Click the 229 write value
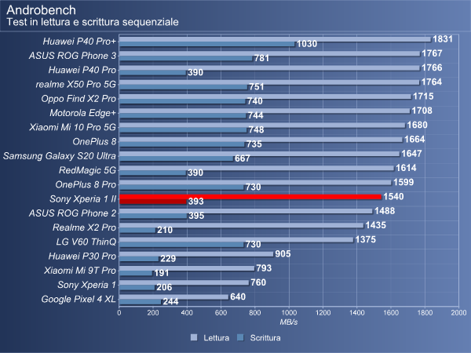The width and height of the screenshot is (471, 353). [168, 259]
